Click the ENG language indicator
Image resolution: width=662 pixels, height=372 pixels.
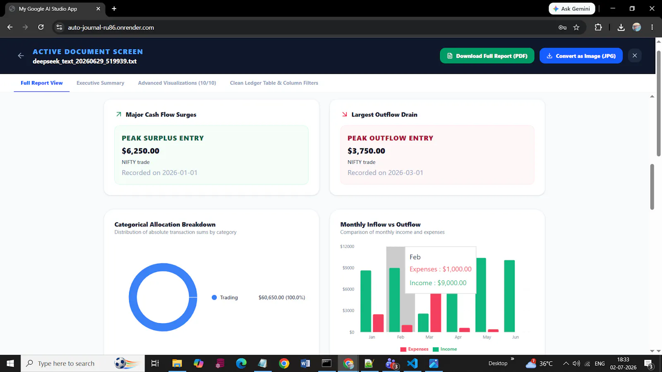coord(600,363)
